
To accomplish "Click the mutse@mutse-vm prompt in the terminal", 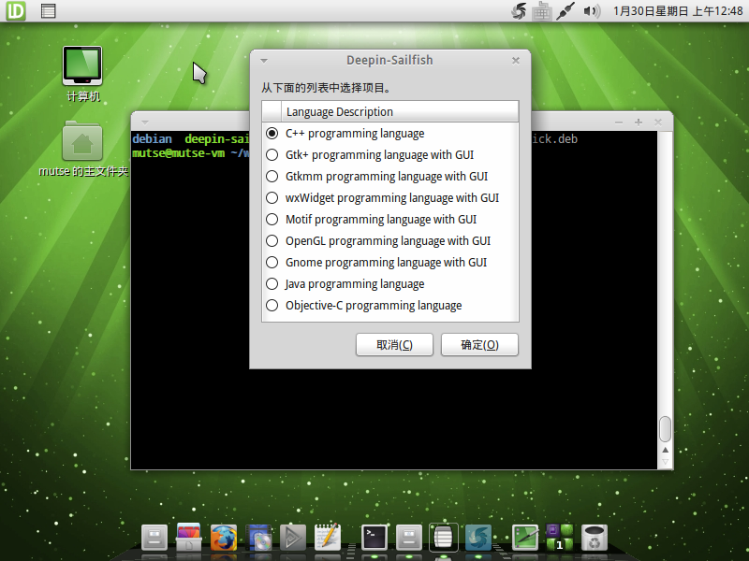I will [x=178, y=153].
